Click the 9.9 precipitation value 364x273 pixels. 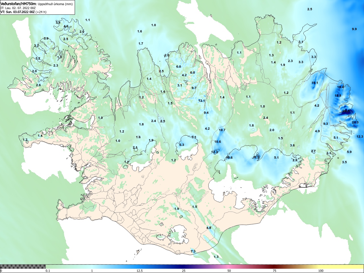pos(354,29)
